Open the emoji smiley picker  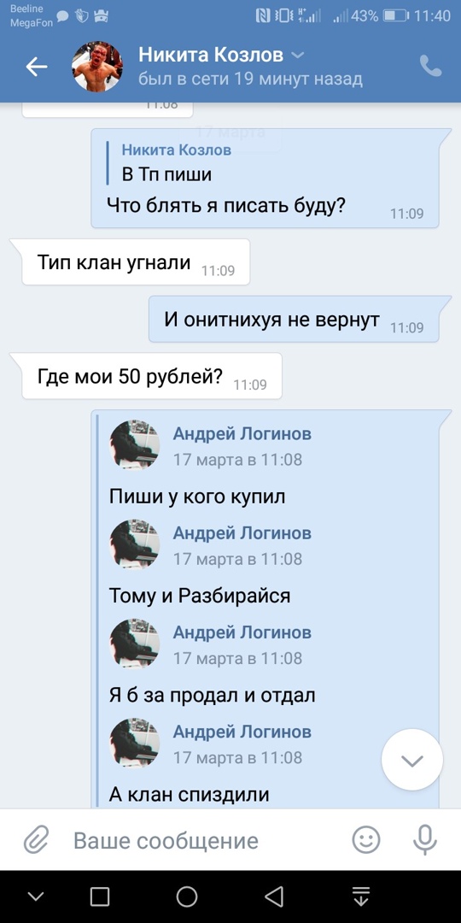365,839
